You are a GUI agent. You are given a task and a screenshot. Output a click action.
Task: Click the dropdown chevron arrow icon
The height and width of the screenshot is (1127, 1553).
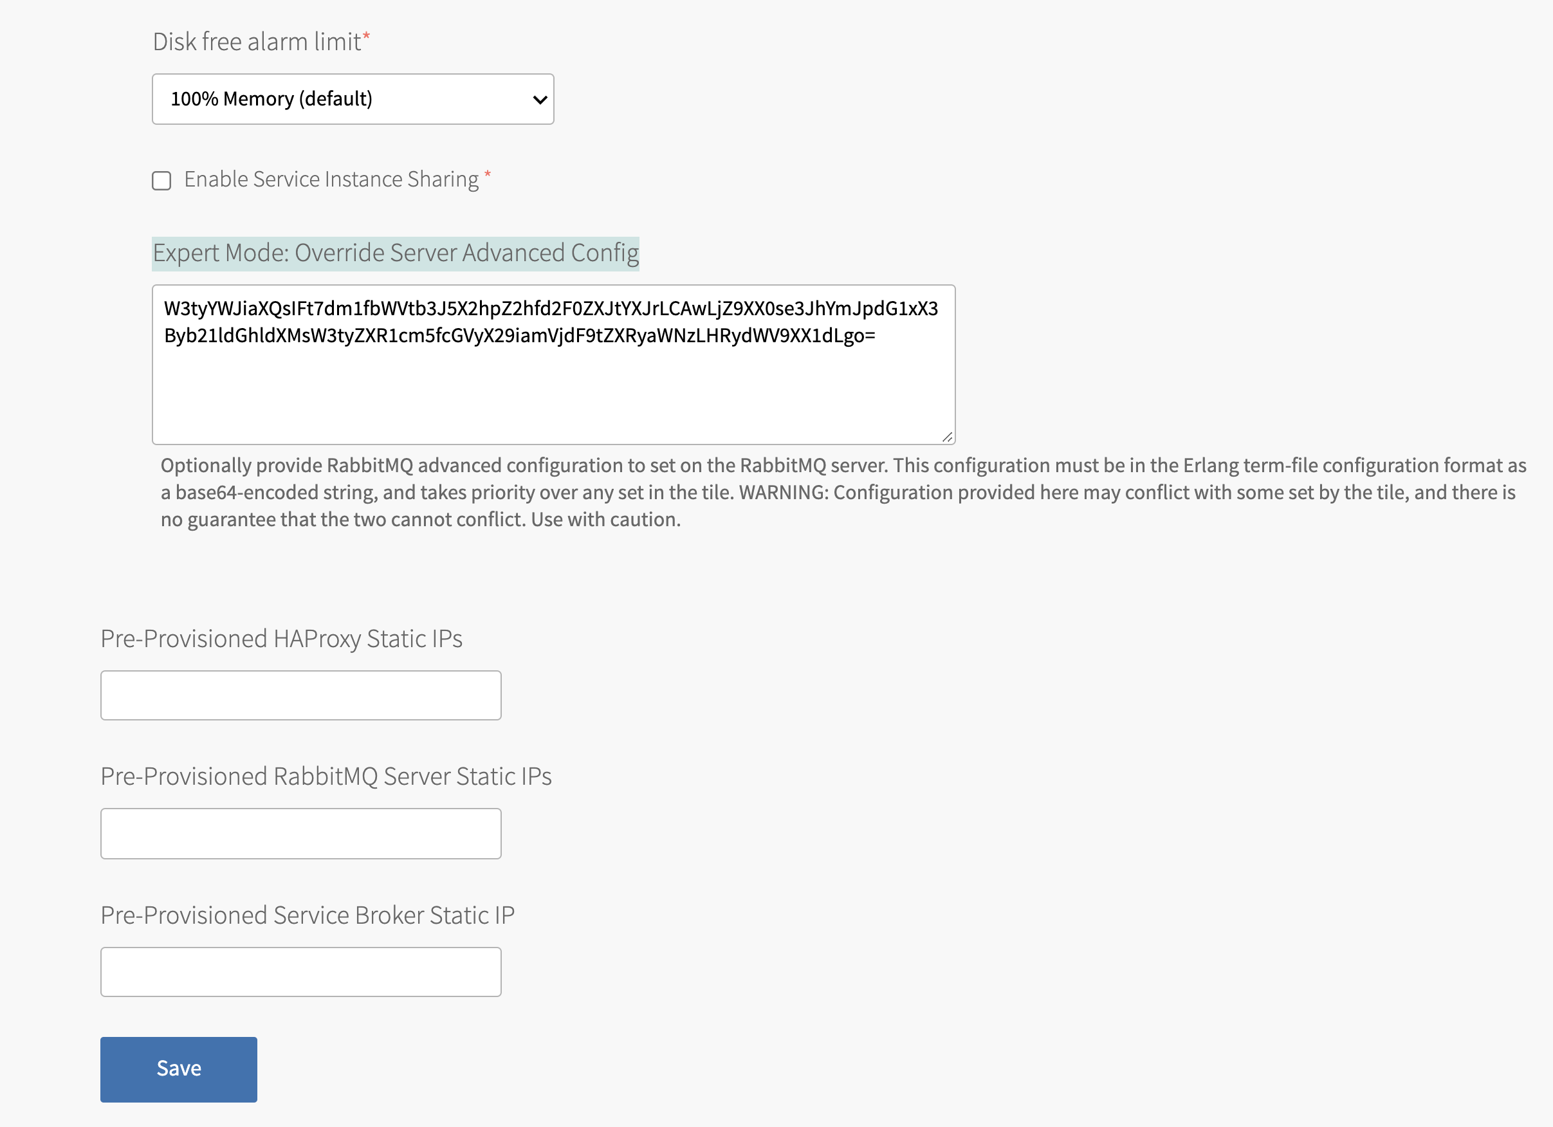point(540,100)
